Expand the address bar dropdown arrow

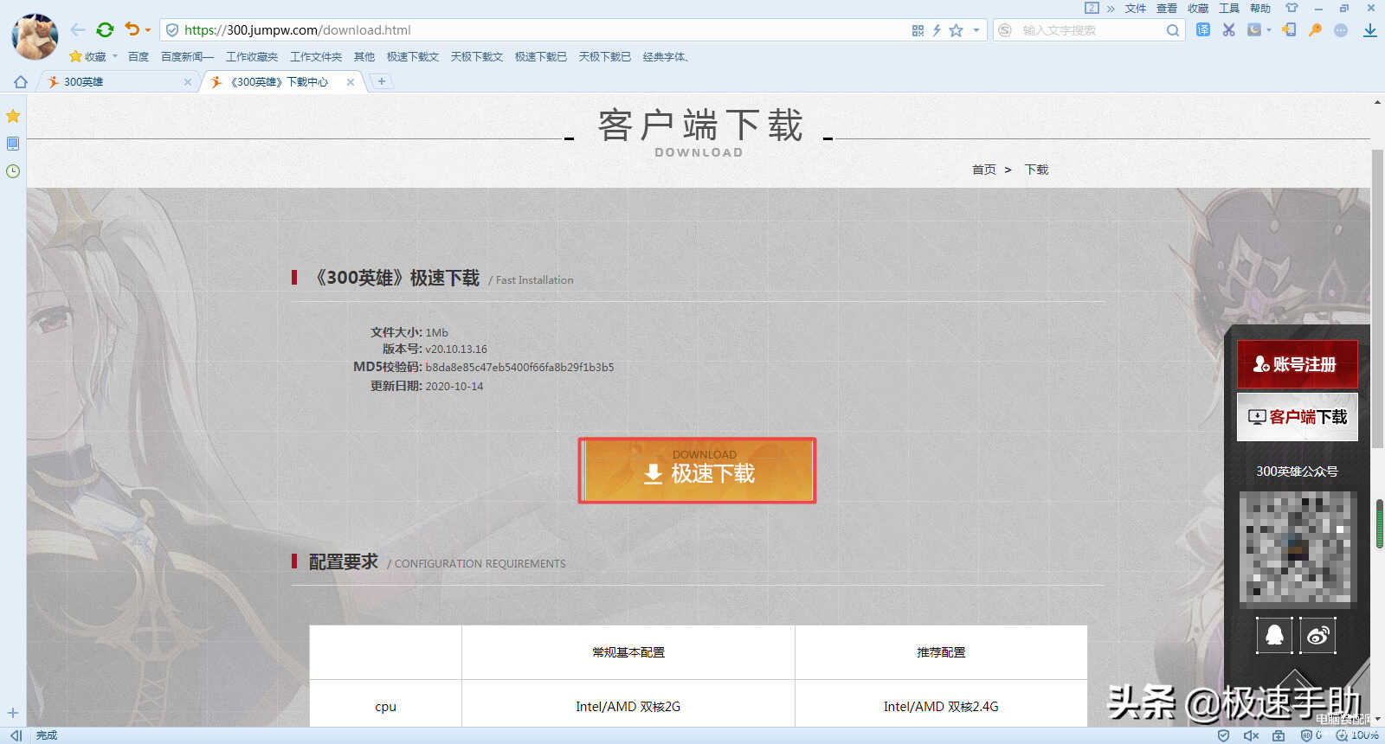tap(976, 30)
